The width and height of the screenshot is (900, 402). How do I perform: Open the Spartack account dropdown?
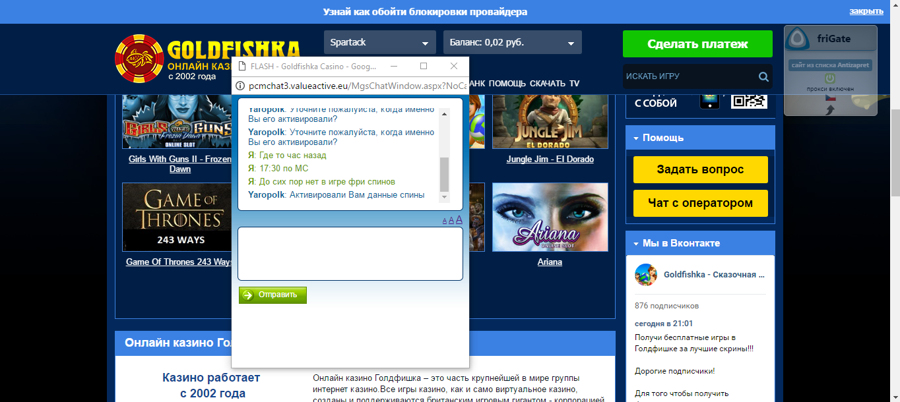[x=380, y=42]
